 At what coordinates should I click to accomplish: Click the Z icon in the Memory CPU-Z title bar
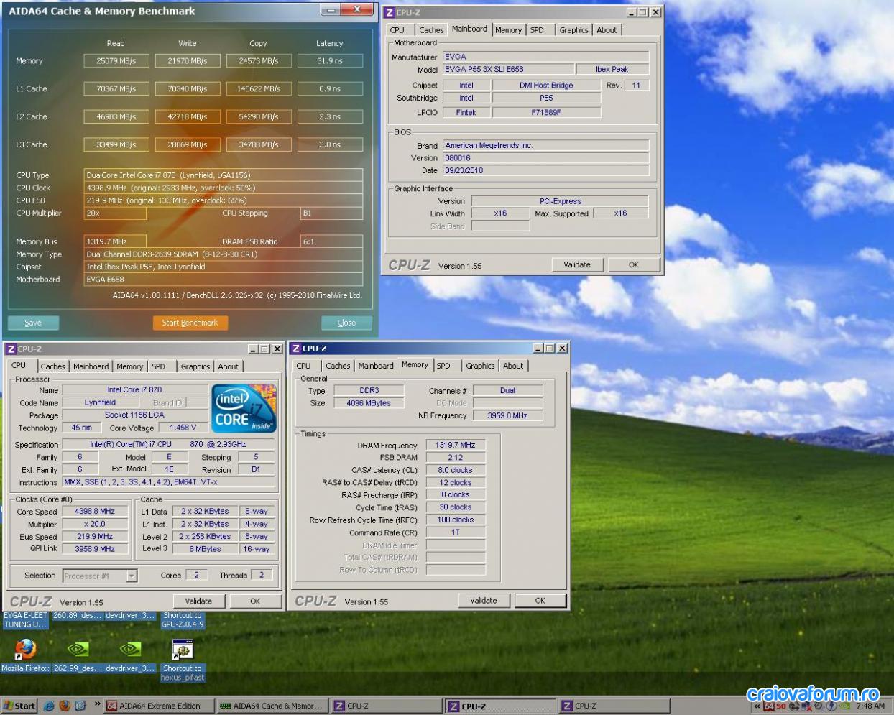(x=295, y=349)
